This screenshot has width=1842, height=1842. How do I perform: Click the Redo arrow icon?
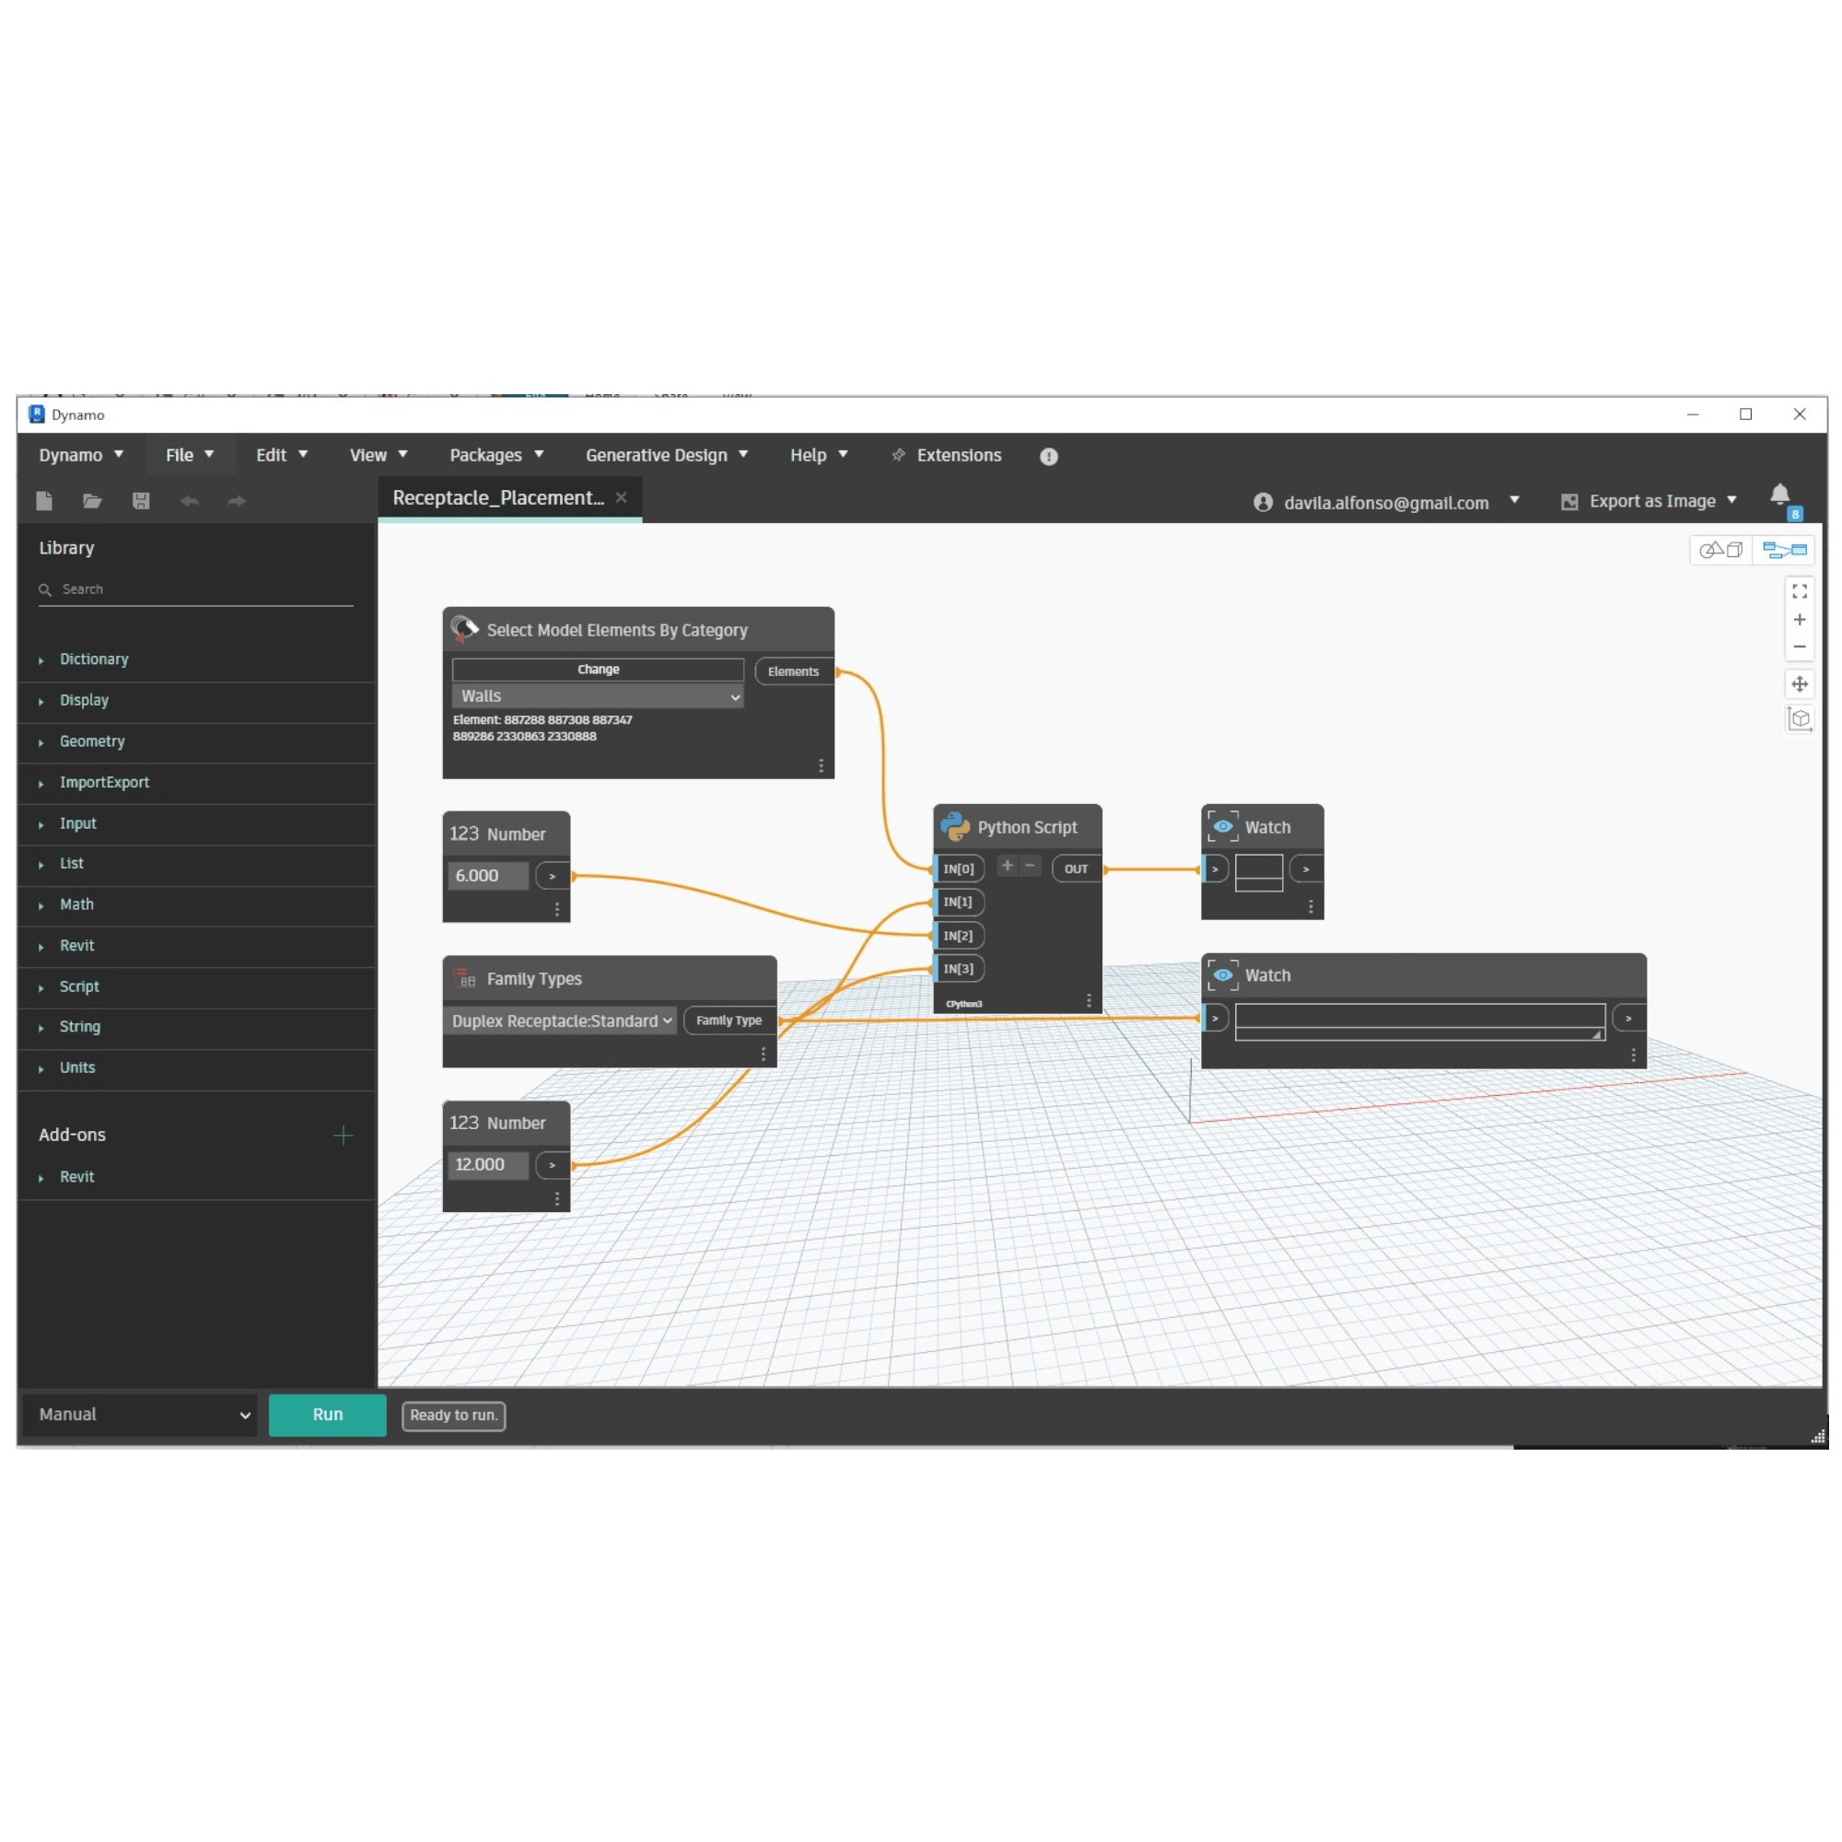coord(237,500)
